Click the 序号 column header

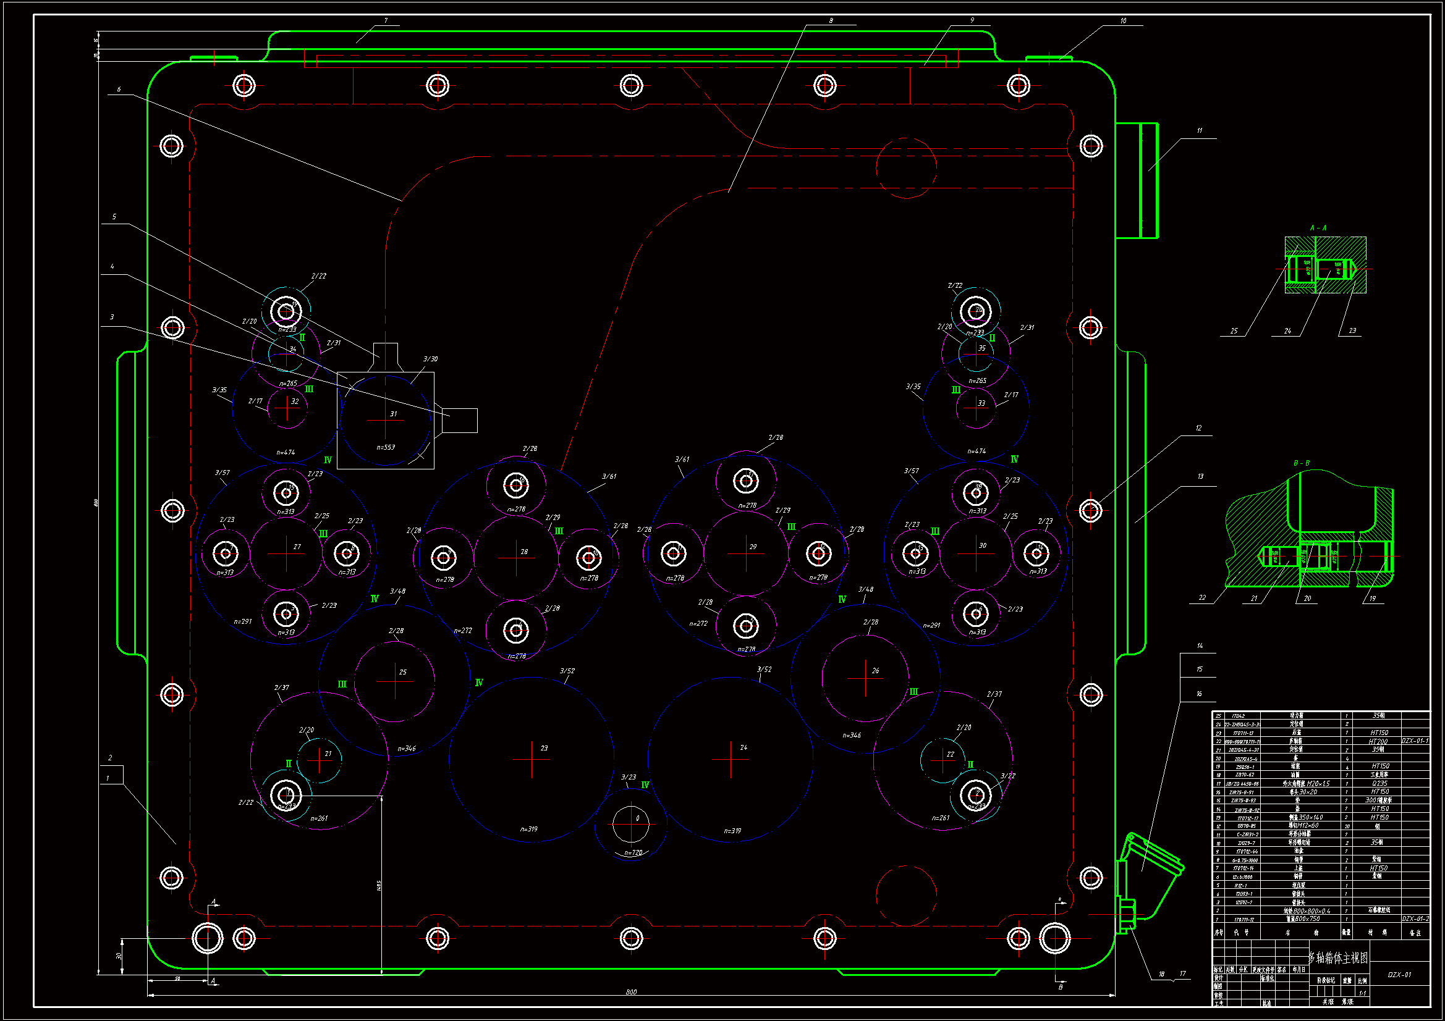tap(1219, 933)
